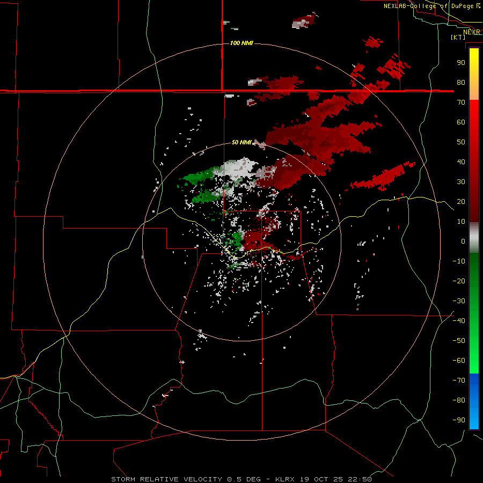Click the 100 NMI range ring label
The height and width of the screenshot is (483, 483).
tap(241, 43)
